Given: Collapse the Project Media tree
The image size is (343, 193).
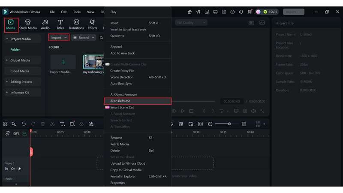Looking at the screenshot, I should click(7, 39).
